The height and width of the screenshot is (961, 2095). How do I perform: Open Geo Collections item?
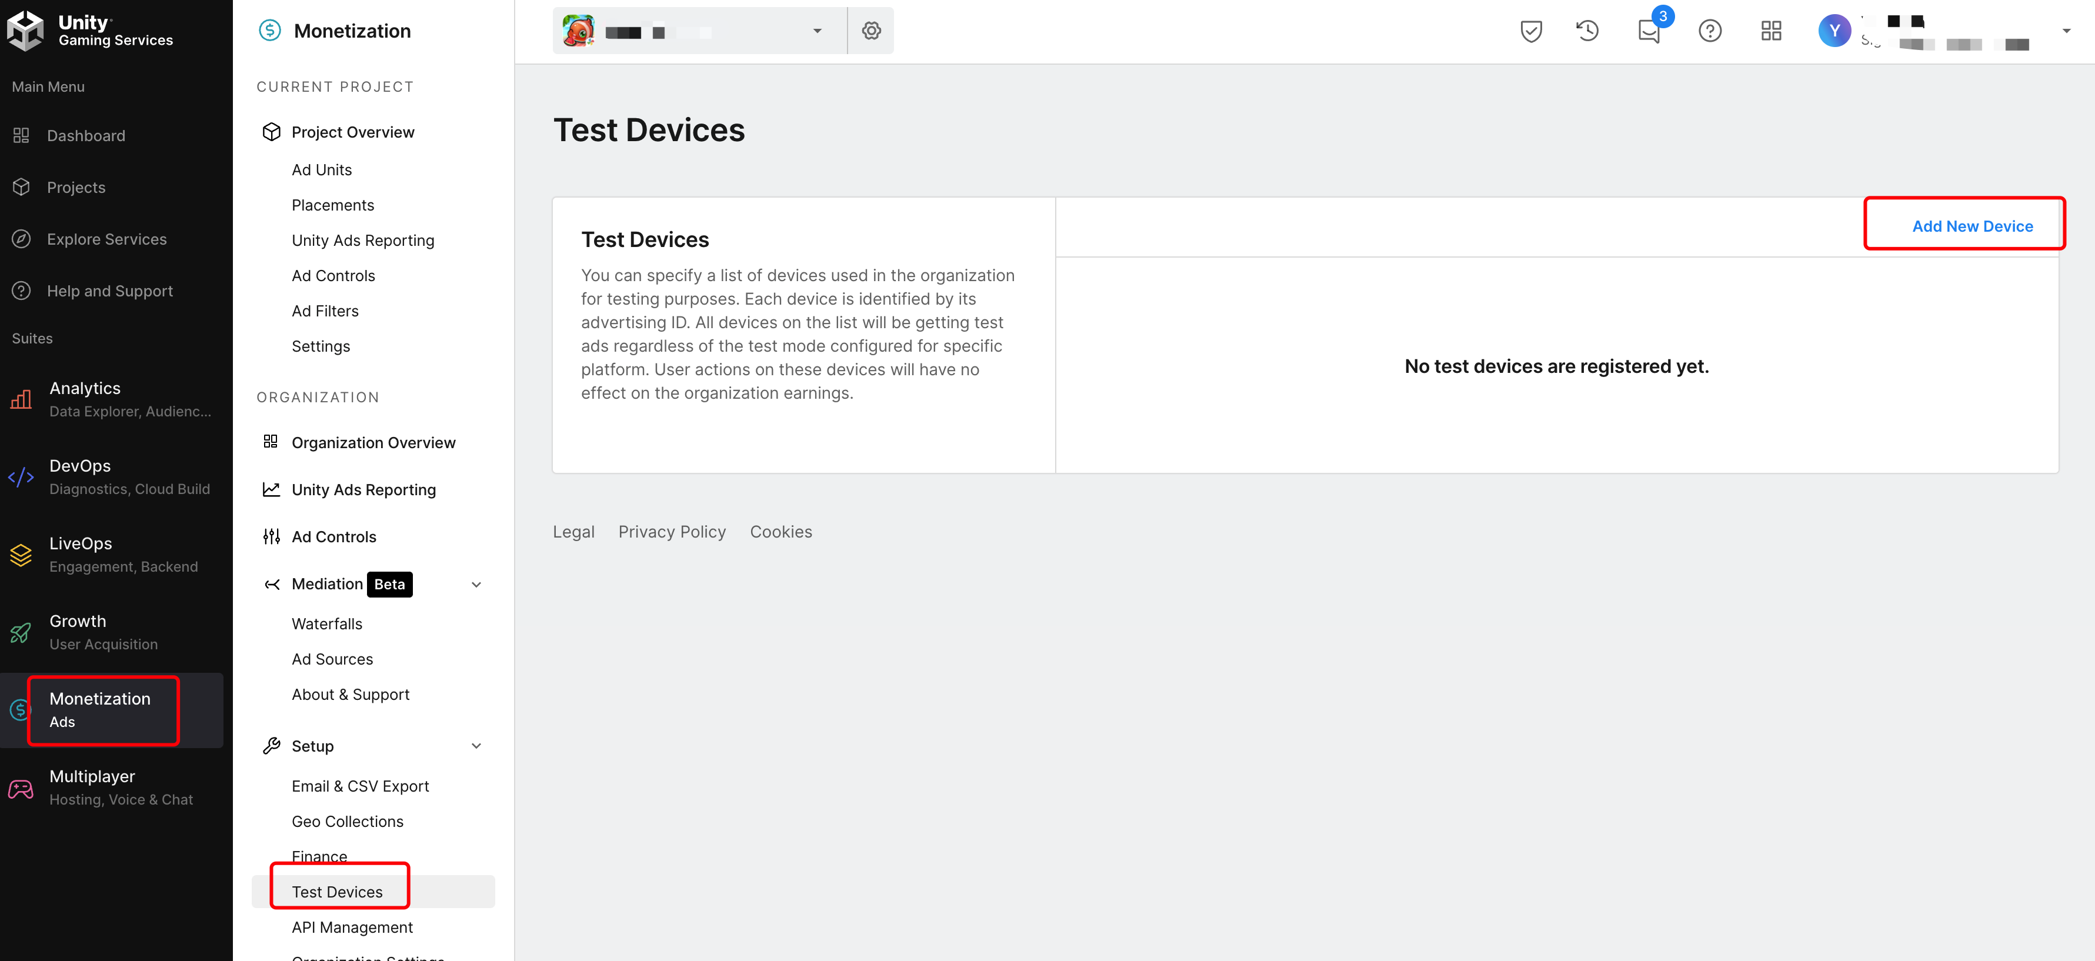coord(347,821)
